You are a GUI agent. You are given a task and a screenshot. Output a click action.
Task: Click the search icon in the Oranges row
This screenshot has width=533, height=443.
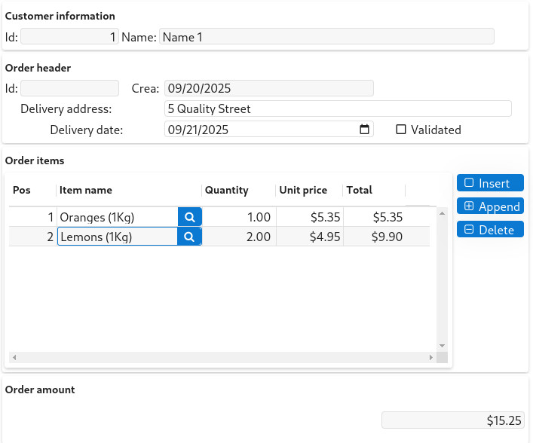point(190,217)
